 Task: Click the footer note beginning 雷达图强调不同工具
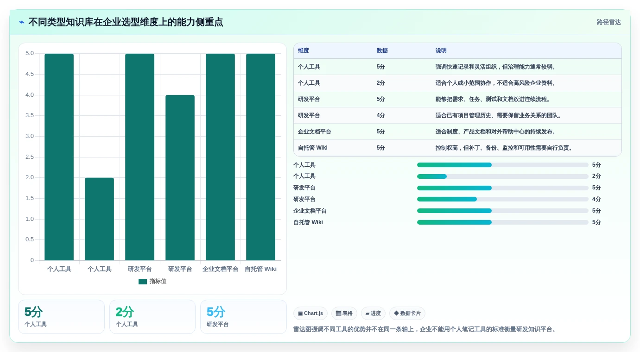(x=425, y=329)
